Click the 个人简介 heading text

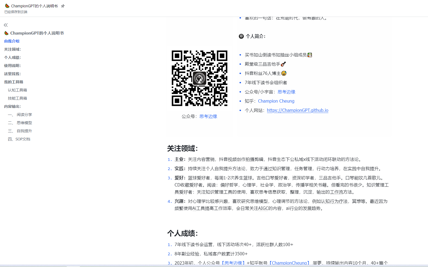(256, 36)
